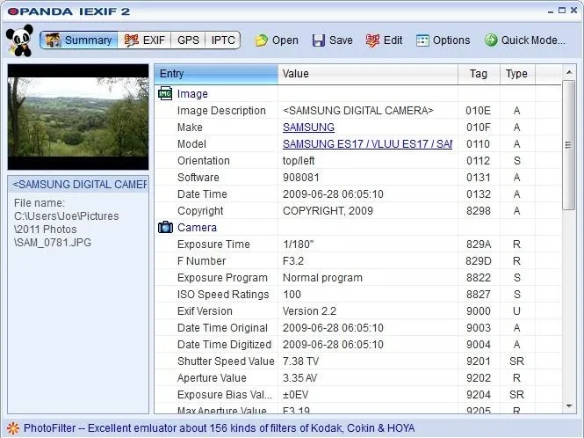Click the value '3.35 AV'
This screenshot has width=584, height=438.
pyautogui.click(x=299, y=377)
